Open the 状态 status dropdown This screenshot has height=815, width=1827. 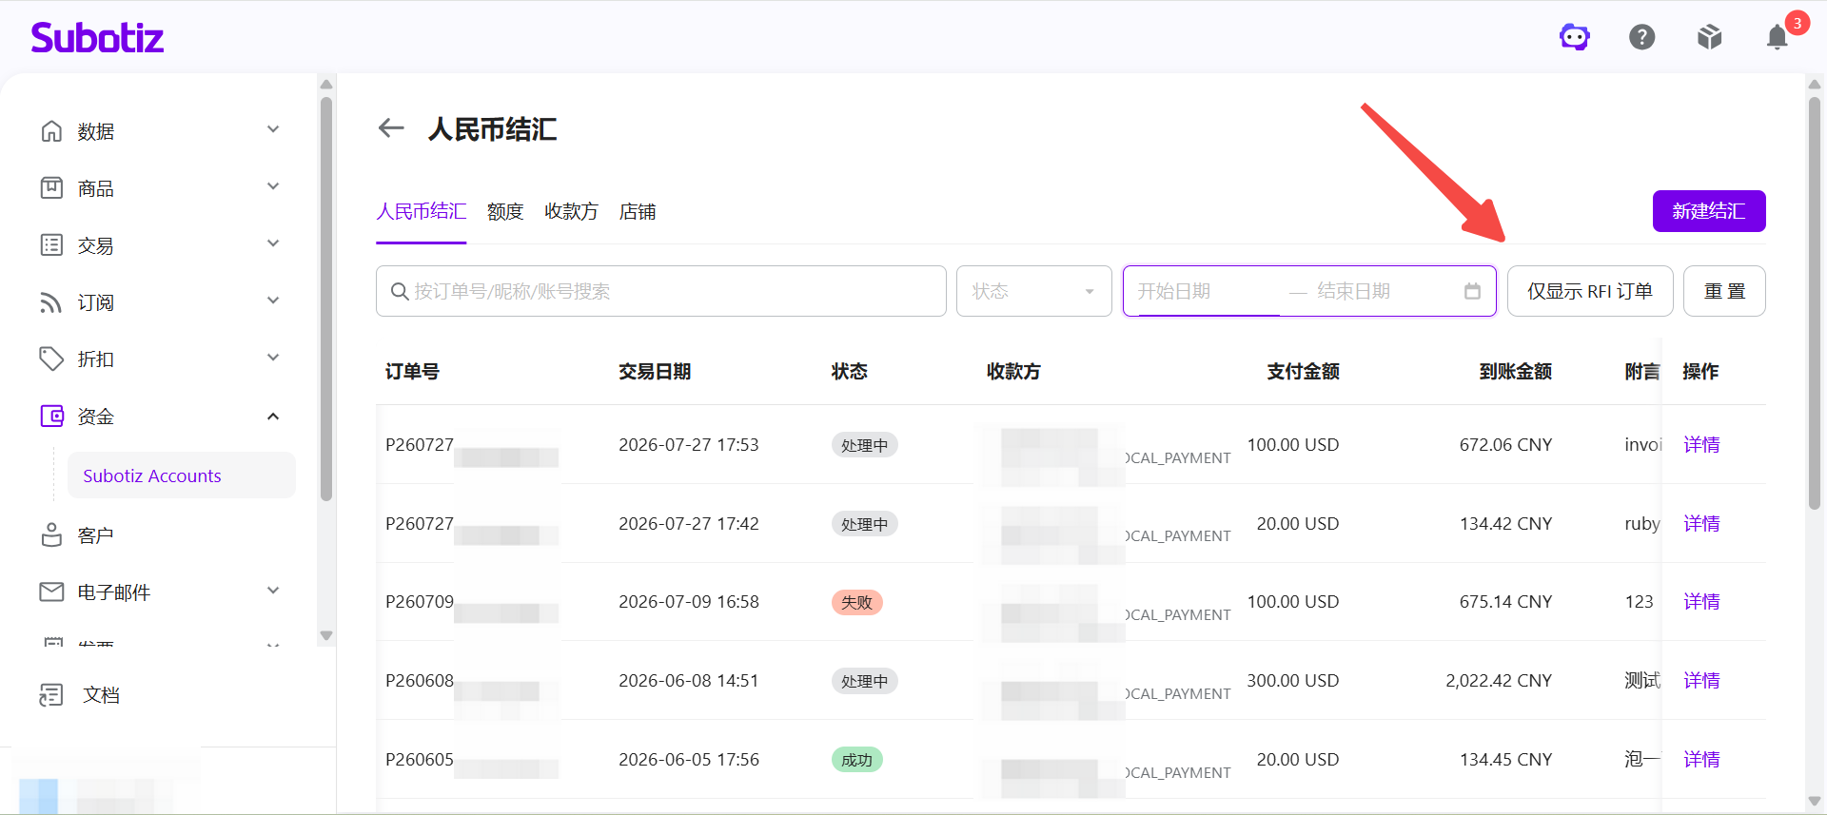[1033, 291]
